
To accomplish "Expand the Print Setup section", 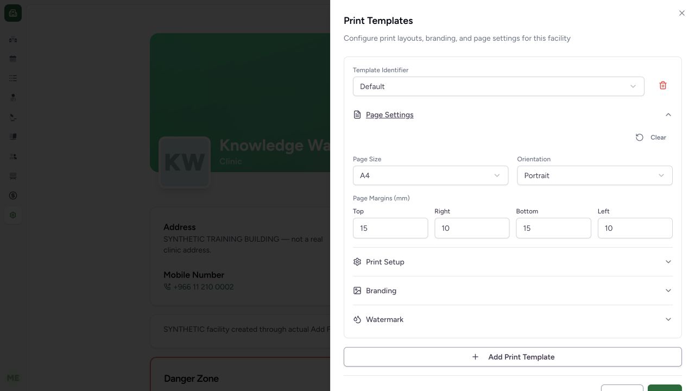I will point(513,262).
